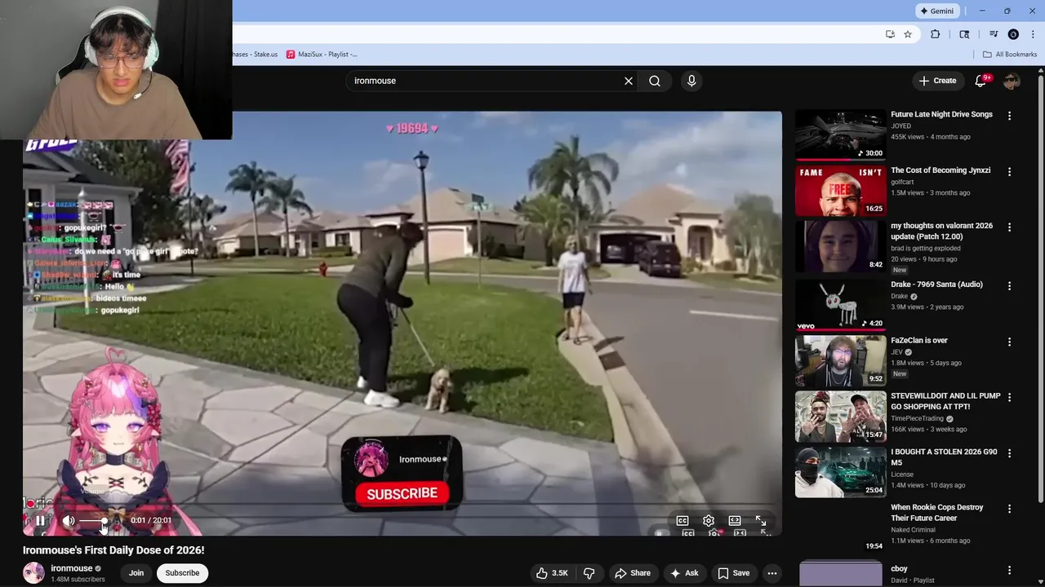Open player settings gear icon
Viewport: 1045px width, 587px height.
click(709, 520)
